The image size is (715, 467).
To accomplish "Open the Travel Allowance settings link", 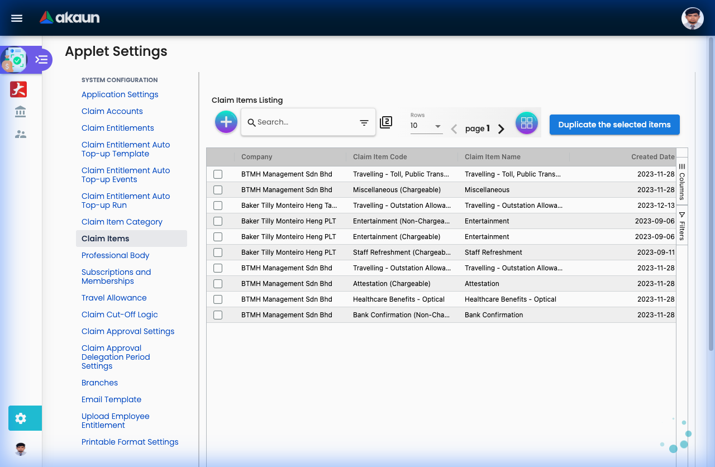I will [x=114, y=298].
